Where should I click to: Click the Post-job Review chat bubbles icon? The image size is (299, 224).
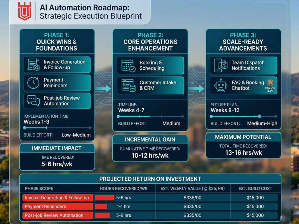point(33,101)
